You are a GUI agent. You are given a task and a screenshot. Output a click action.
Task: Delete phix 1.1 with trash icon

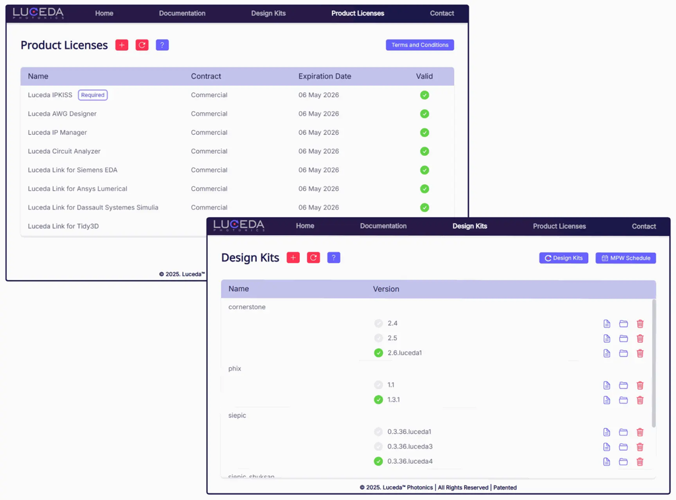pyautogui.click(x=640, y=385)
